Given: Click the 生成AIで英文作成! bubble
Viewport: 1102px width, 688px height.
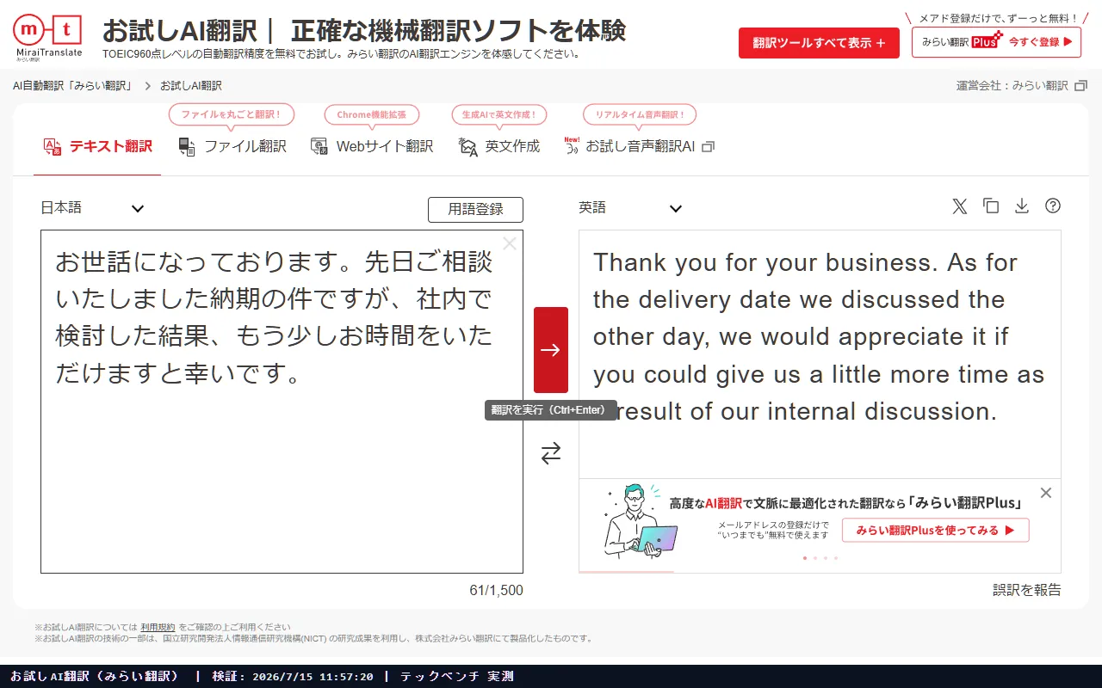Looking at the screenshot, I should point(499,114).
